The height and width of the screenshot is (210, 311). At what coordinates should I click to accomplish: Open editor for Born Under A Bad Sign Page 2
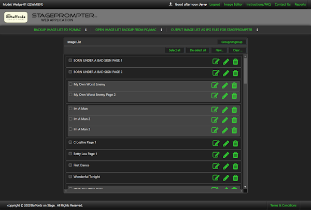[216, 73]
